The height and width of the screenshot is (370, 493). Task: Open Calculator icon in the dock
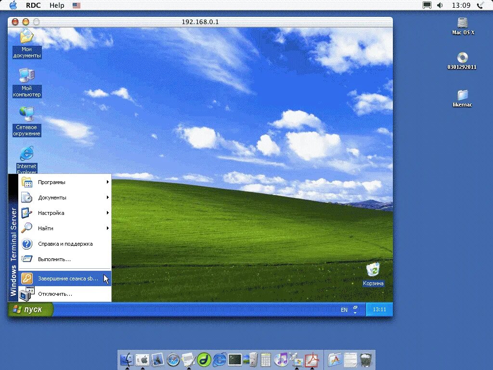point(265,359)
